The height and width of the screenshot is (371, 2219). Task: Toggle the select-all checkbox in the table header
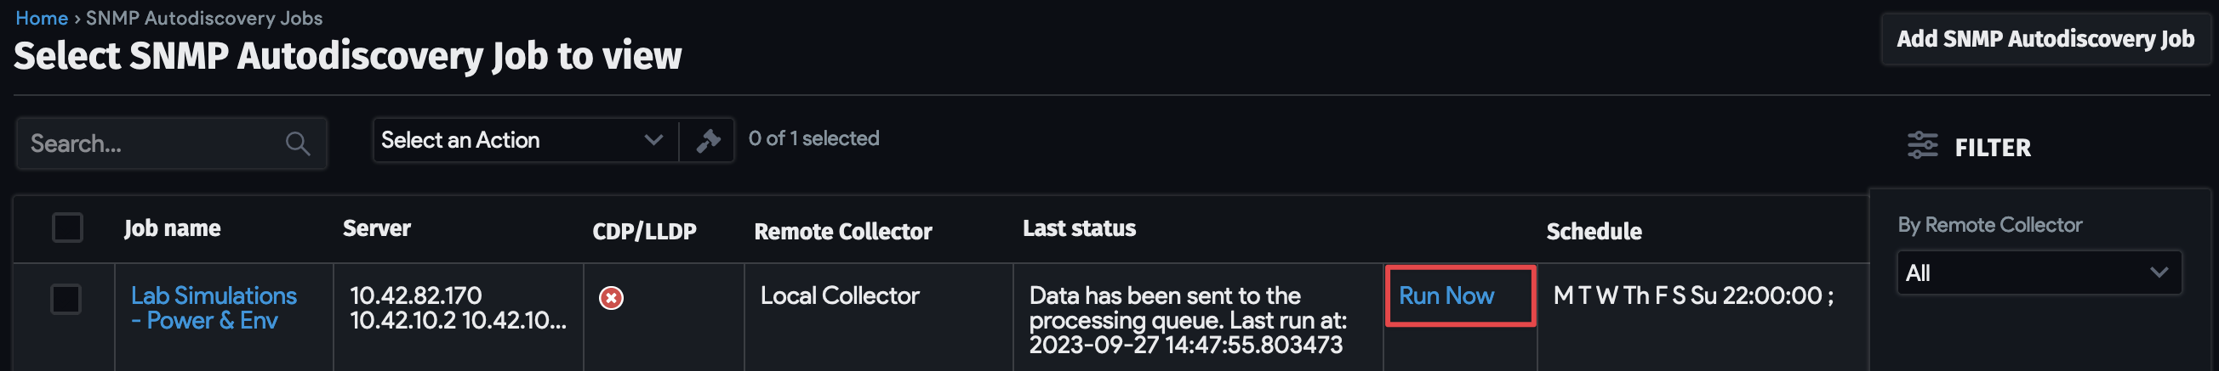tap(67, 228)
